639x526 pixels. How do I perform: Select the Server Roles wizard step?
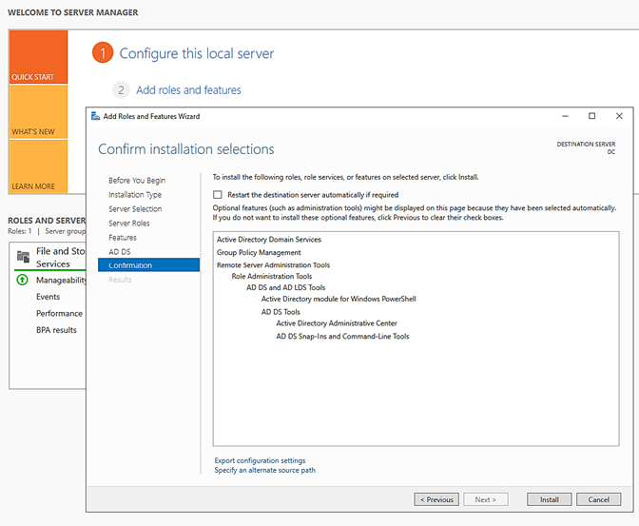coord(129,223)
